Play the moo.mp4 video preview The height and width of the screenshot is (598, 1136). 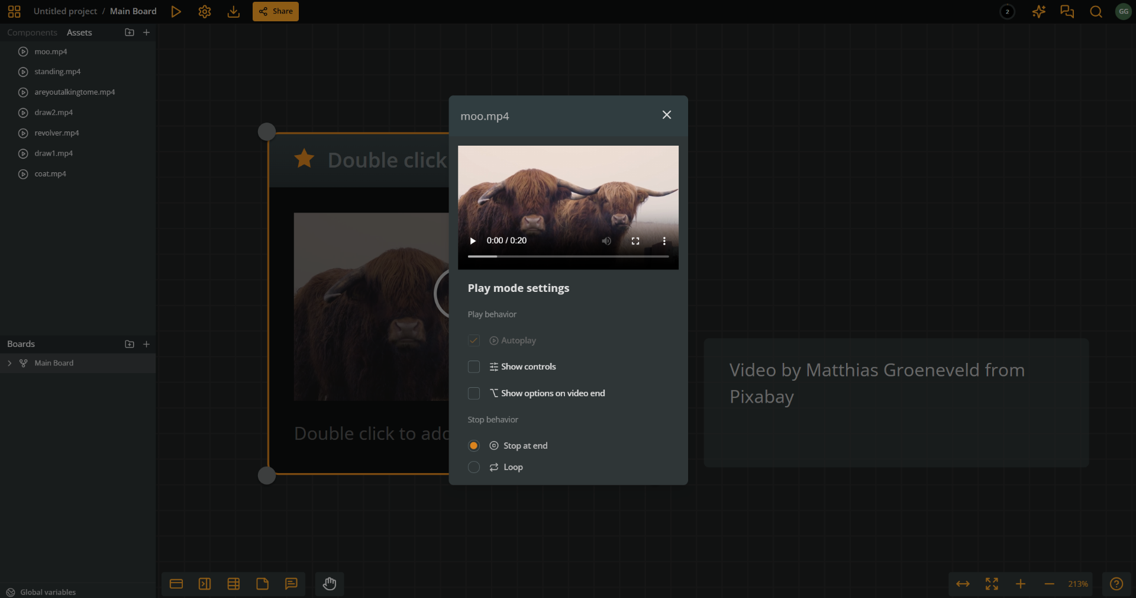coord(473,241)
